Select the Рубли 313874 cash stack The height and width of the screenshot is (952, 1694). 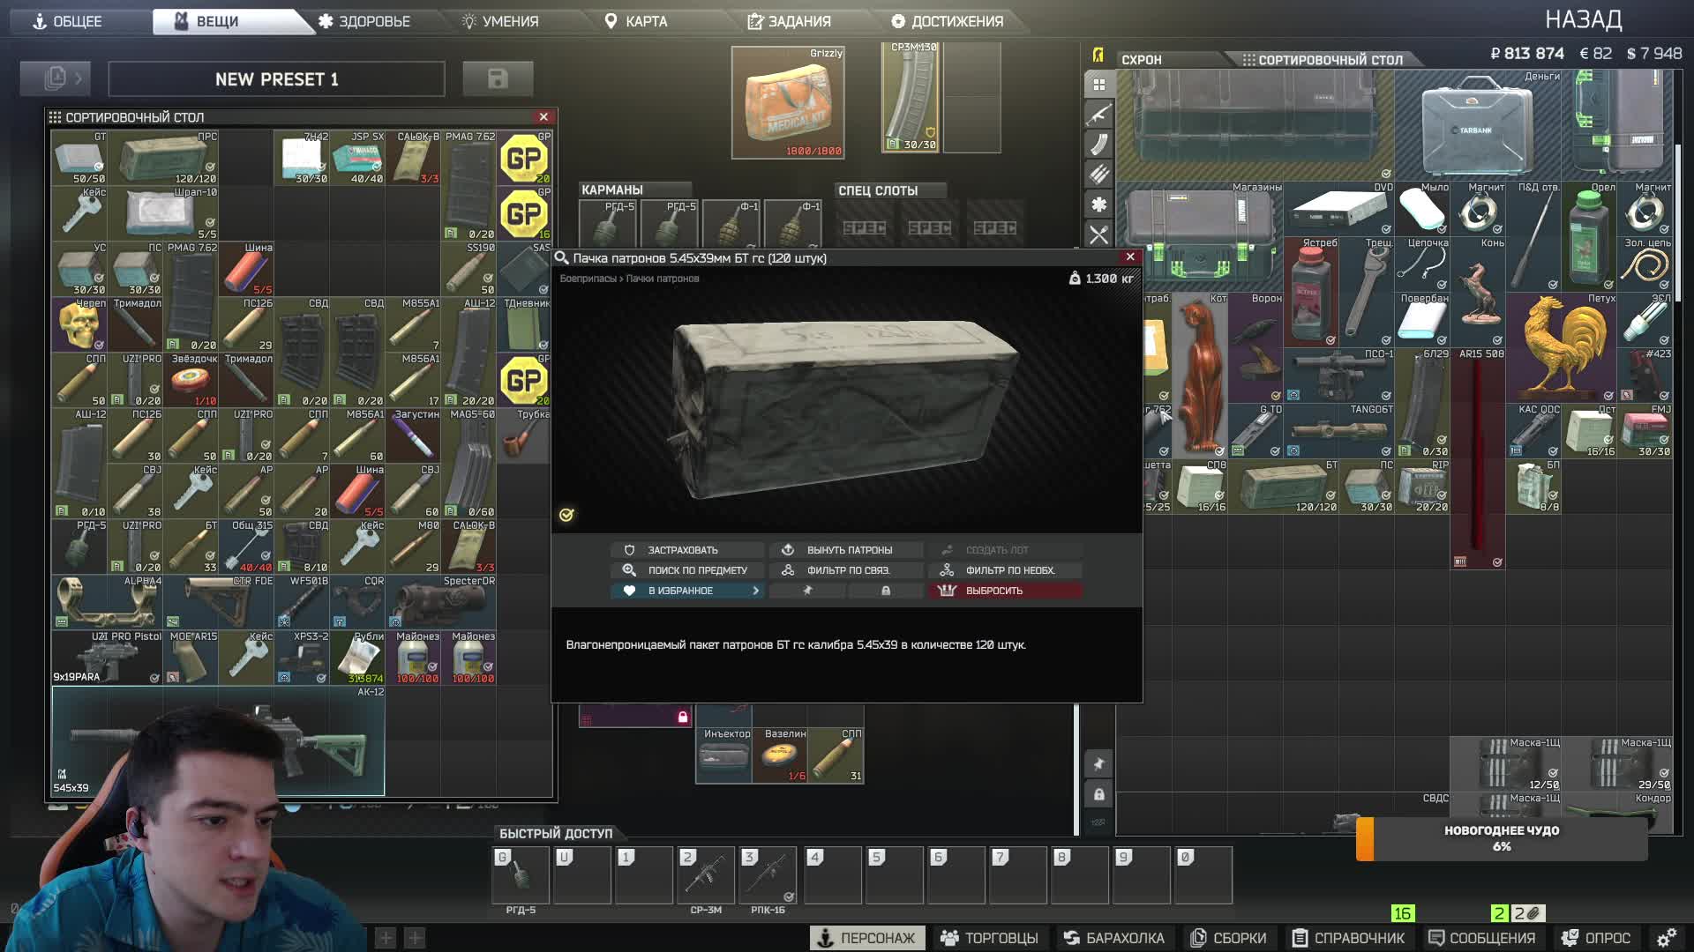[x=357, y=658]
